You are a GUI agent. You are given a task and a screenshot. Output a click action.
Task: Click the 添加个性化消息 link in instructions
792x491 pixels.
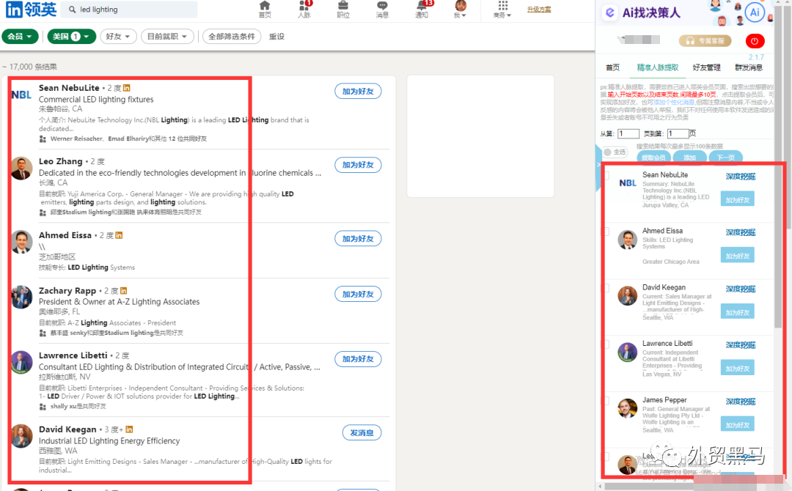[674, 102]
